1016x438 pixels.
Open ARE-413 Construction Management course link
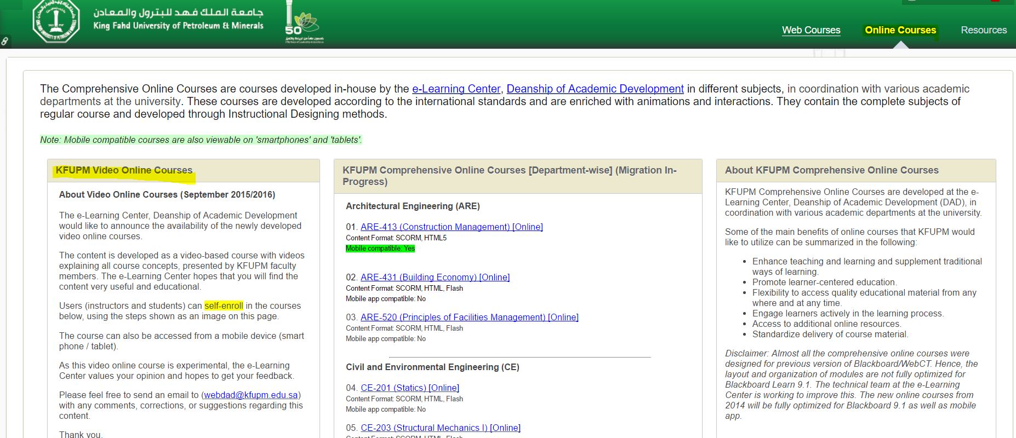click(x=452, y=227)
